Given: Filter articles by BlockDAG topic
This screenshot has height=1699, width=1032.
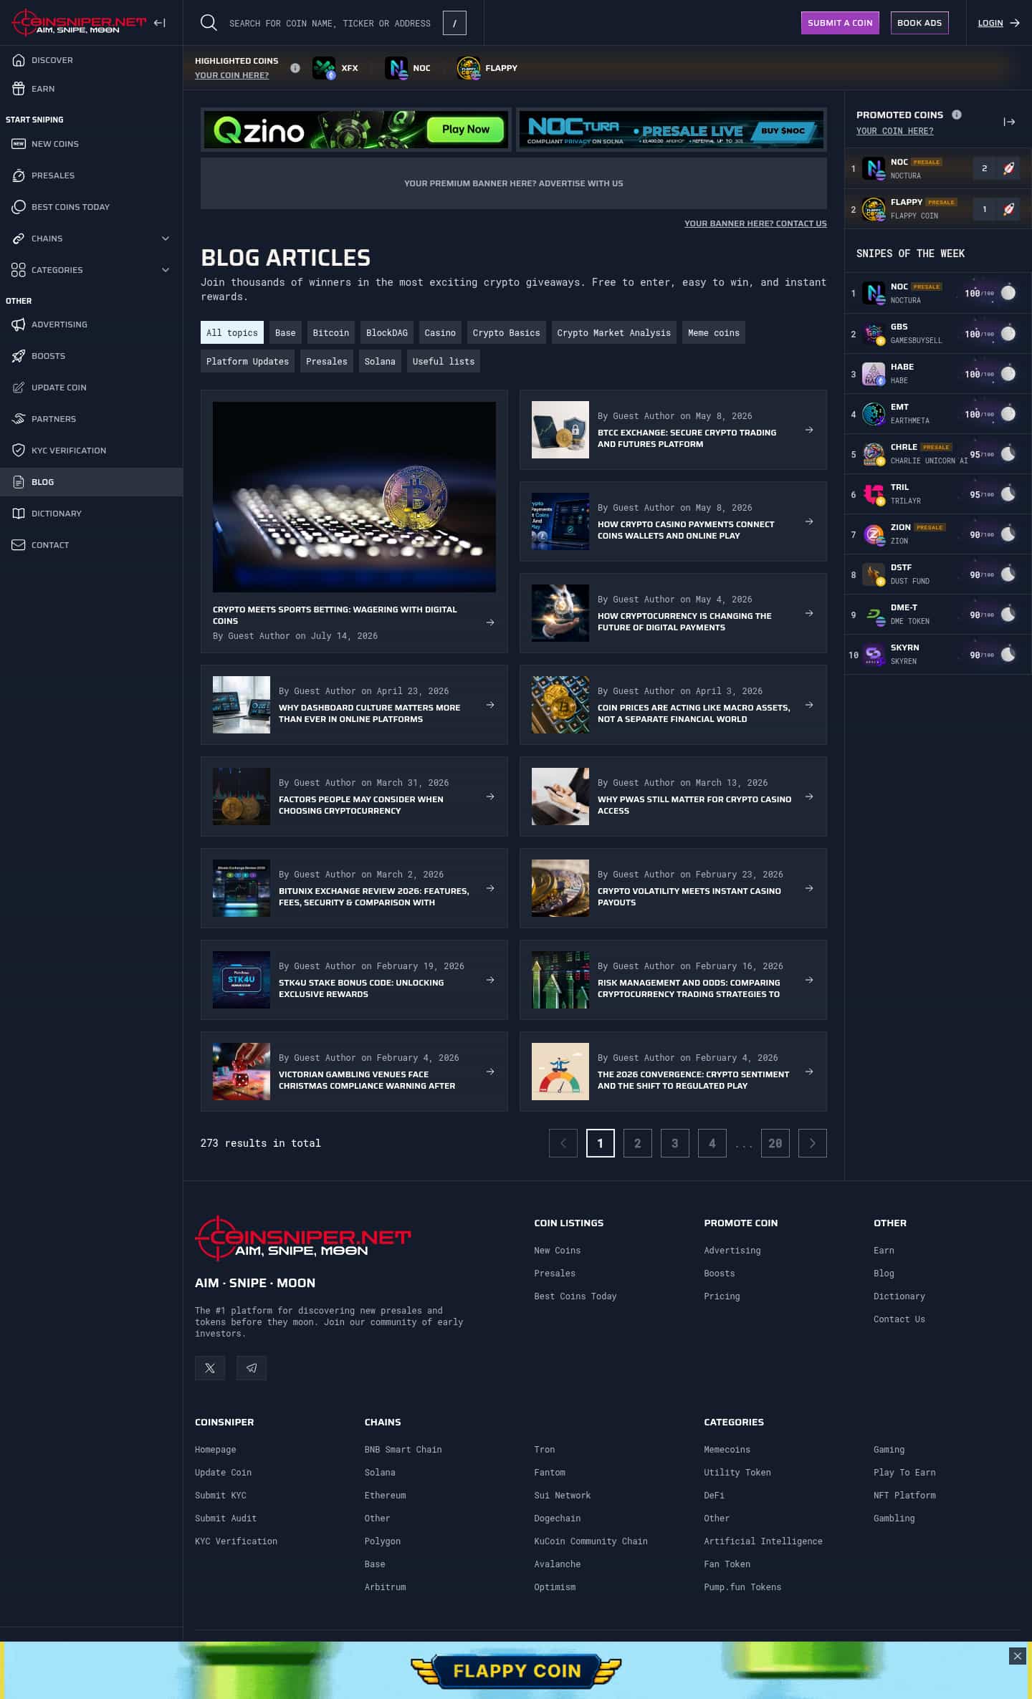Looking at the screenshot, I should [387, 332].
